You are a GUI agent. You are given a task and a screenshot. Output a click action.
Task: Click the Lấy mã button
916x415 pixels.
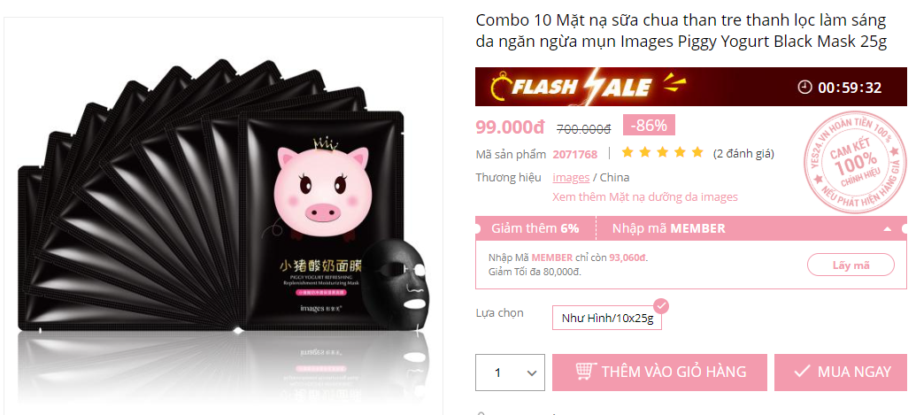[x=851, y=265]
